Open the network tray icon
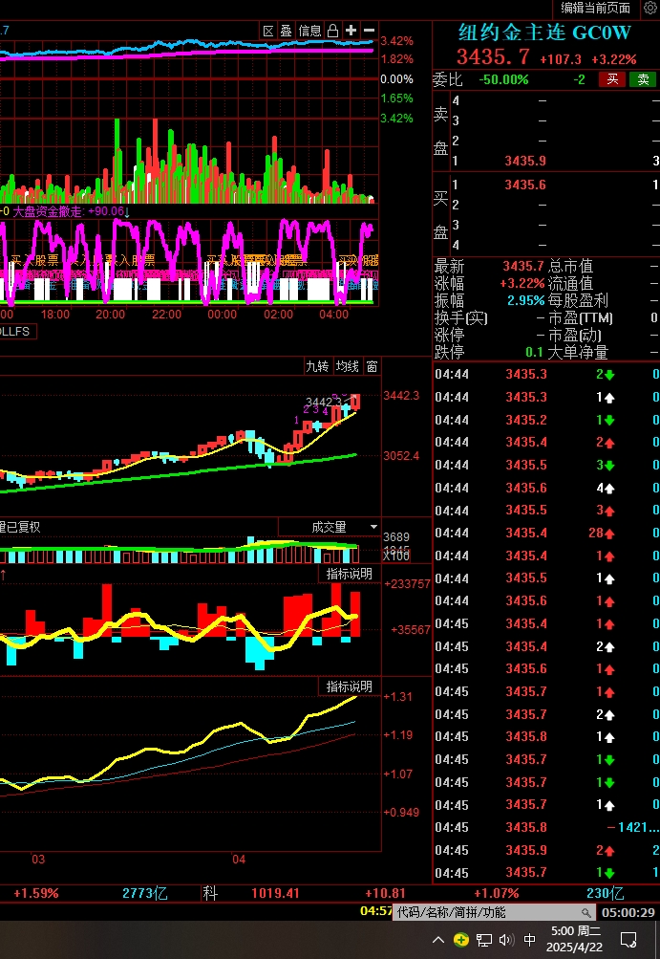660x959 pixels. (484, 940)
